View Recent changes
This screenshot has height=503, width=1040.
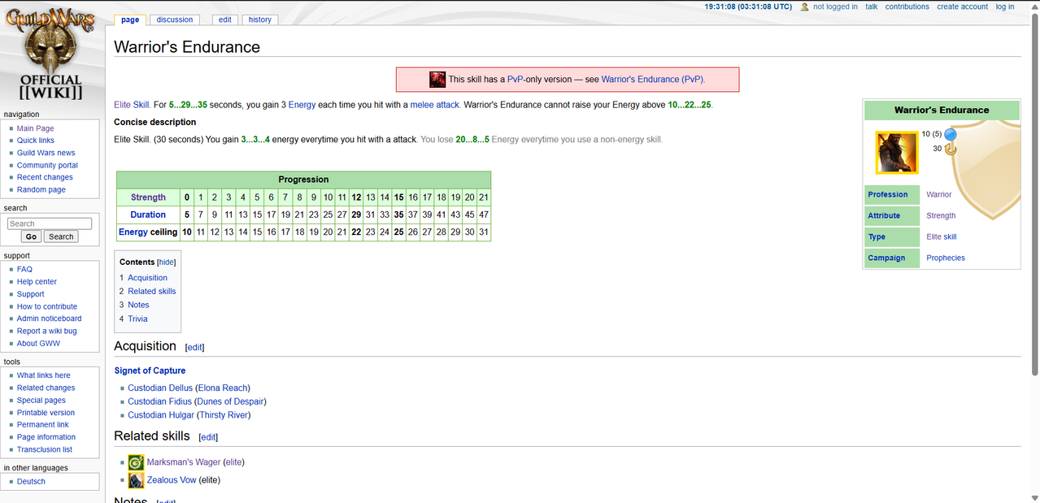click(45, 177)
